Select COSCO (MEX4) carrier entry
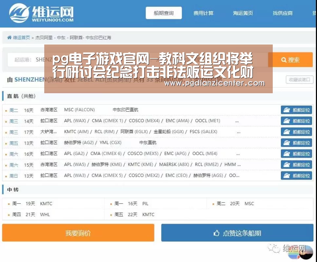Screen dimensions: 317x262 [x=144, y=121]
